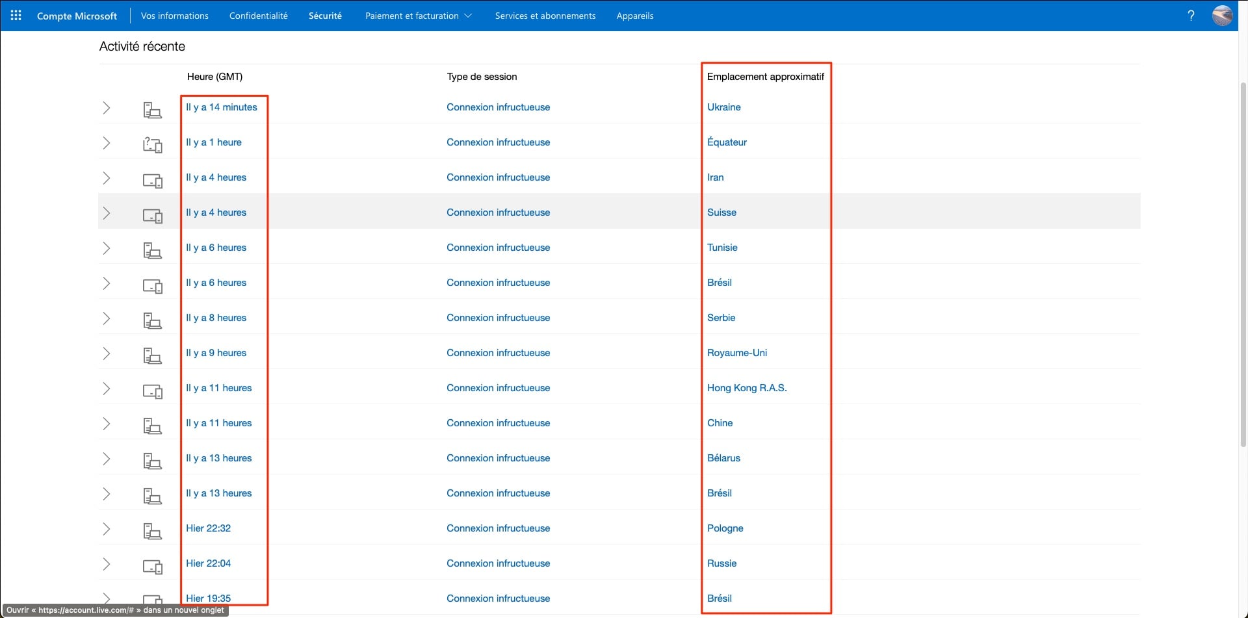1248x618 pixels.
Task: Click the device icon in the Tunisie row
Action: tap(152, 250)
